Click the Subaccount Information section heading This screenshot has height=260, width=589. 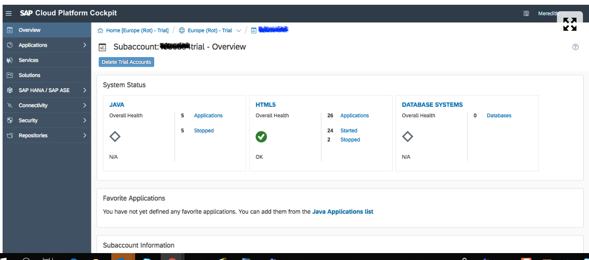pyautogui.click(x=139, y=245)
